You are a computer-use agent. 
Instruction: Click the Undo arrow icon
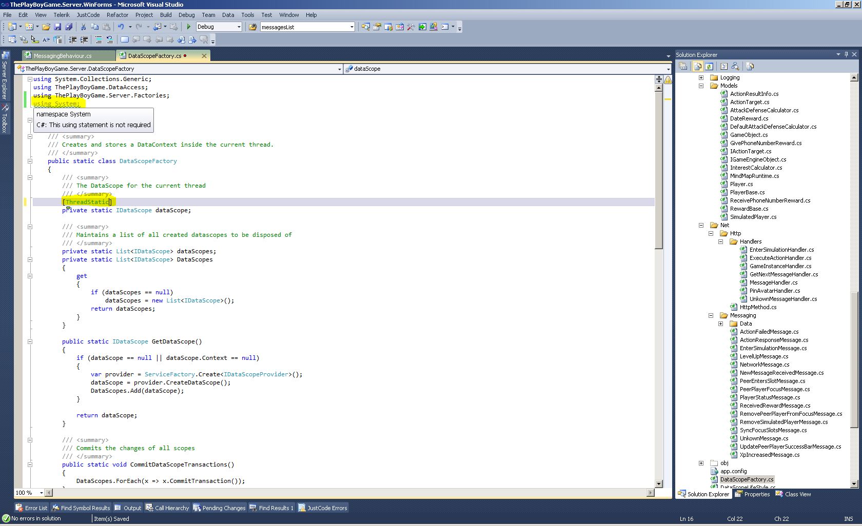point(121,27)
